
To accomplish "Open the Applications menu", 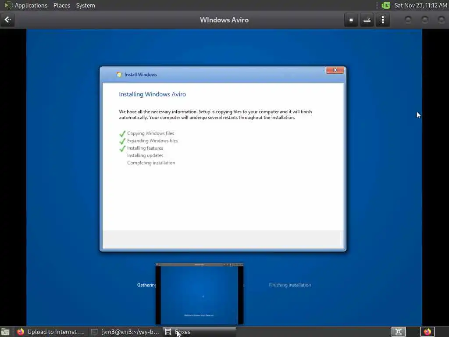I will [31, 5].
